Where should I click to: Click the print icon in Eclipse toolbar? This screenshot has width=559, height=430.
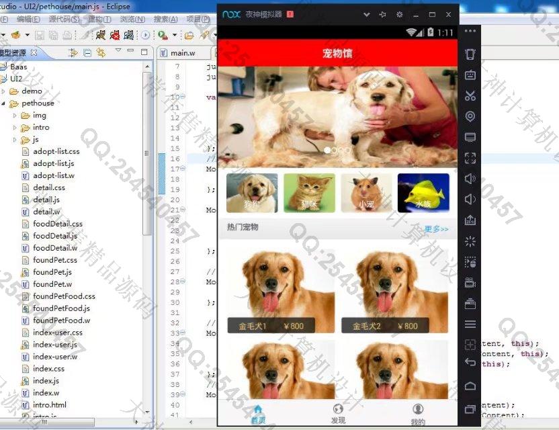[x=67, y=35]
